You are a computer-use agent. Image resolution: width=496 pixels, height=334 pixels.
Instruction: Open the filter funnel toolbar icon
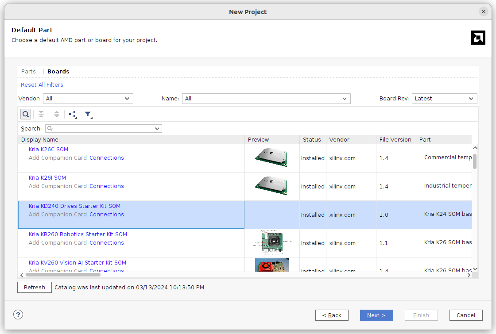coord(88,115)
